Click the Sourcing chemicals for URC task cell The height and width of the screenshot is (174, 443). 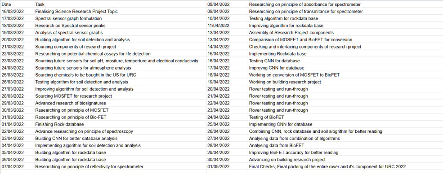coord(120,74)
